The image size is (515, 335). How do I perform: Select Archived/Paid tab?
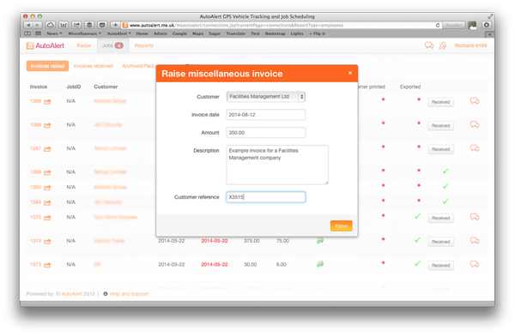138,66
